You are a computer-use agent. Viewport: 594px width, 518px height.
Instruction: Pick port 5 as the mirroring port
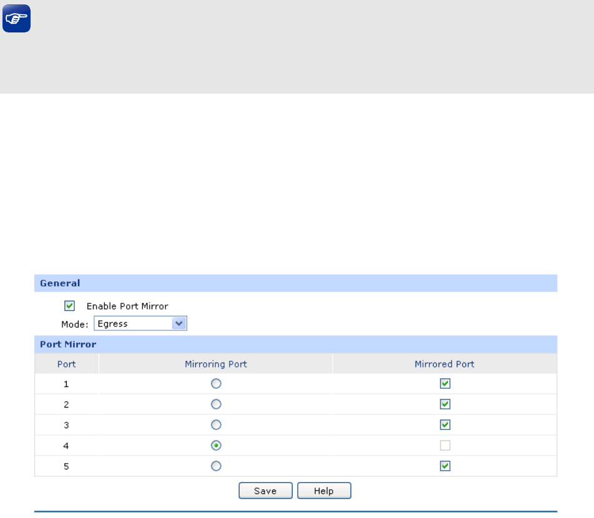pos(216,466)
